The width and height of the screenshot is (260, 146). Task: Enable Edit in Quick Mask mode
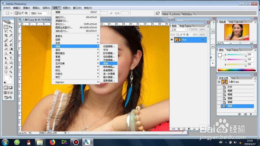[x=11, y=88]
